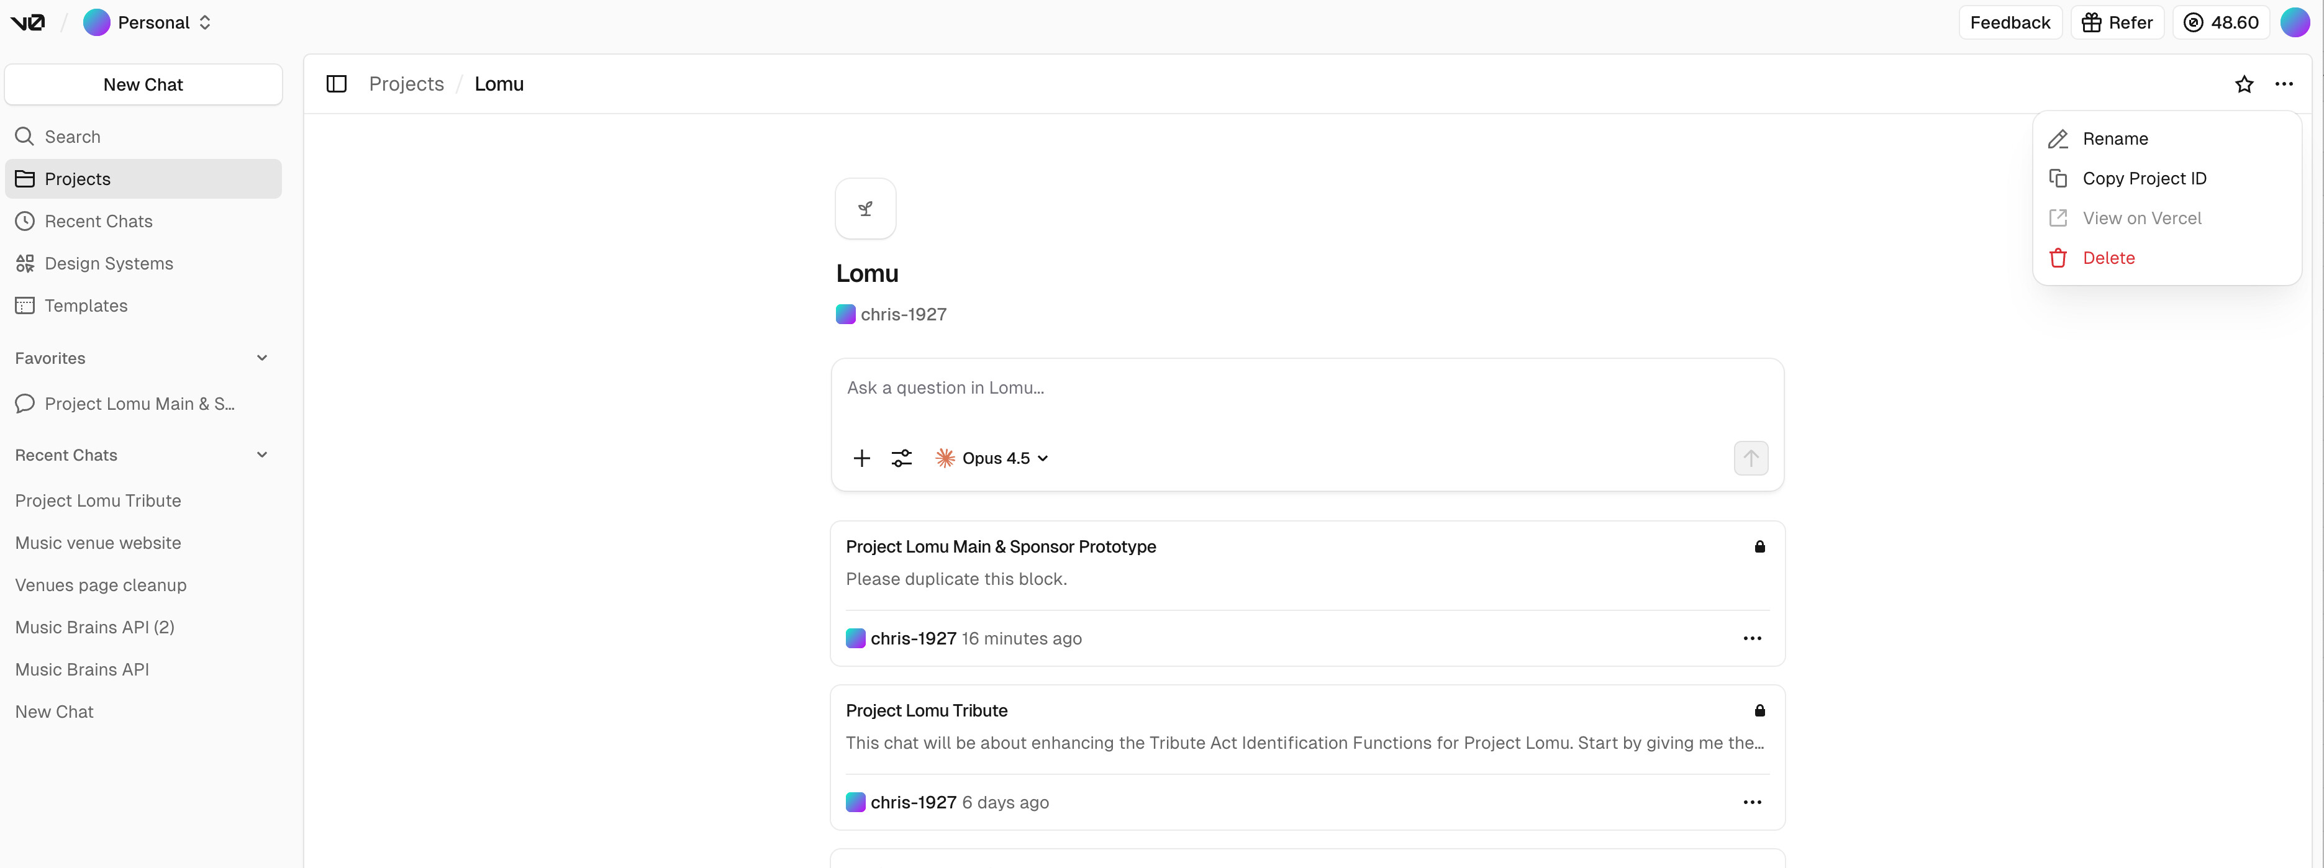Collapse the Recent Chats section chevron

point(261,454)
